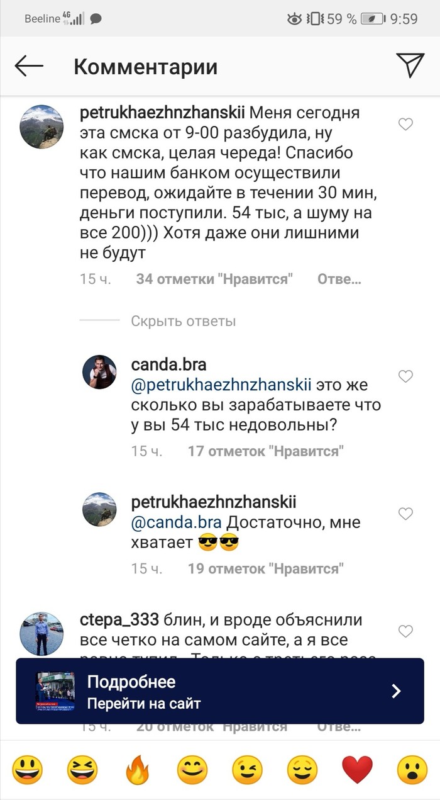Collapse replies with "Скрыть ответы"
440x800 pixels.
183,321
